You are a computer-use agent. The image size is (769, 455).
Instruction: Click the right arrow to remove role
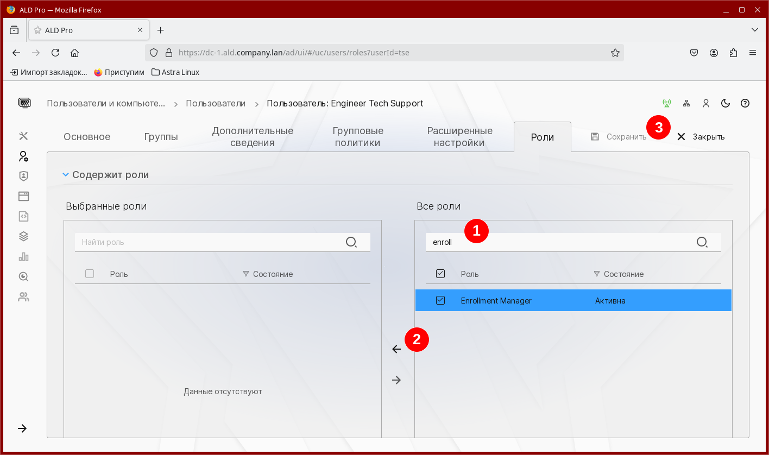click(x=396, y=380)
